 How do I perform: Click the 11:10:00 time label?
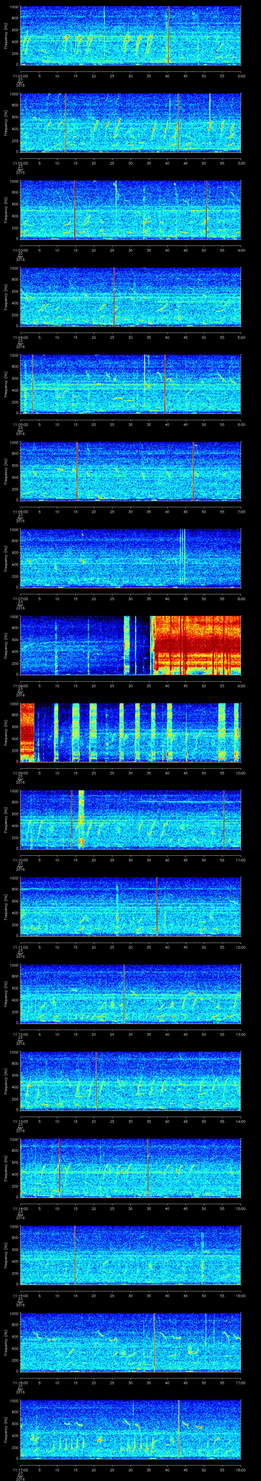(x=20, y=860)
